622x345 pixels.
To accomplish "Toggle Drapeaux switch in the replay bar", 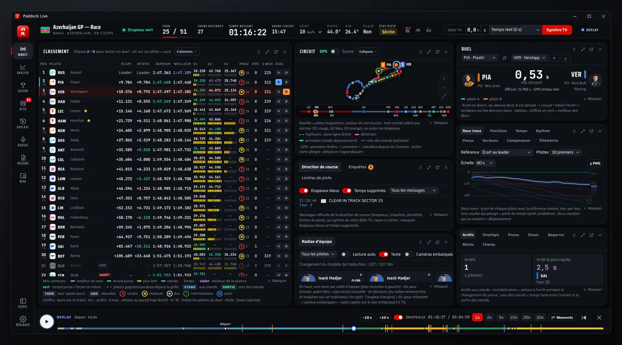I will [x=398, y=317].
